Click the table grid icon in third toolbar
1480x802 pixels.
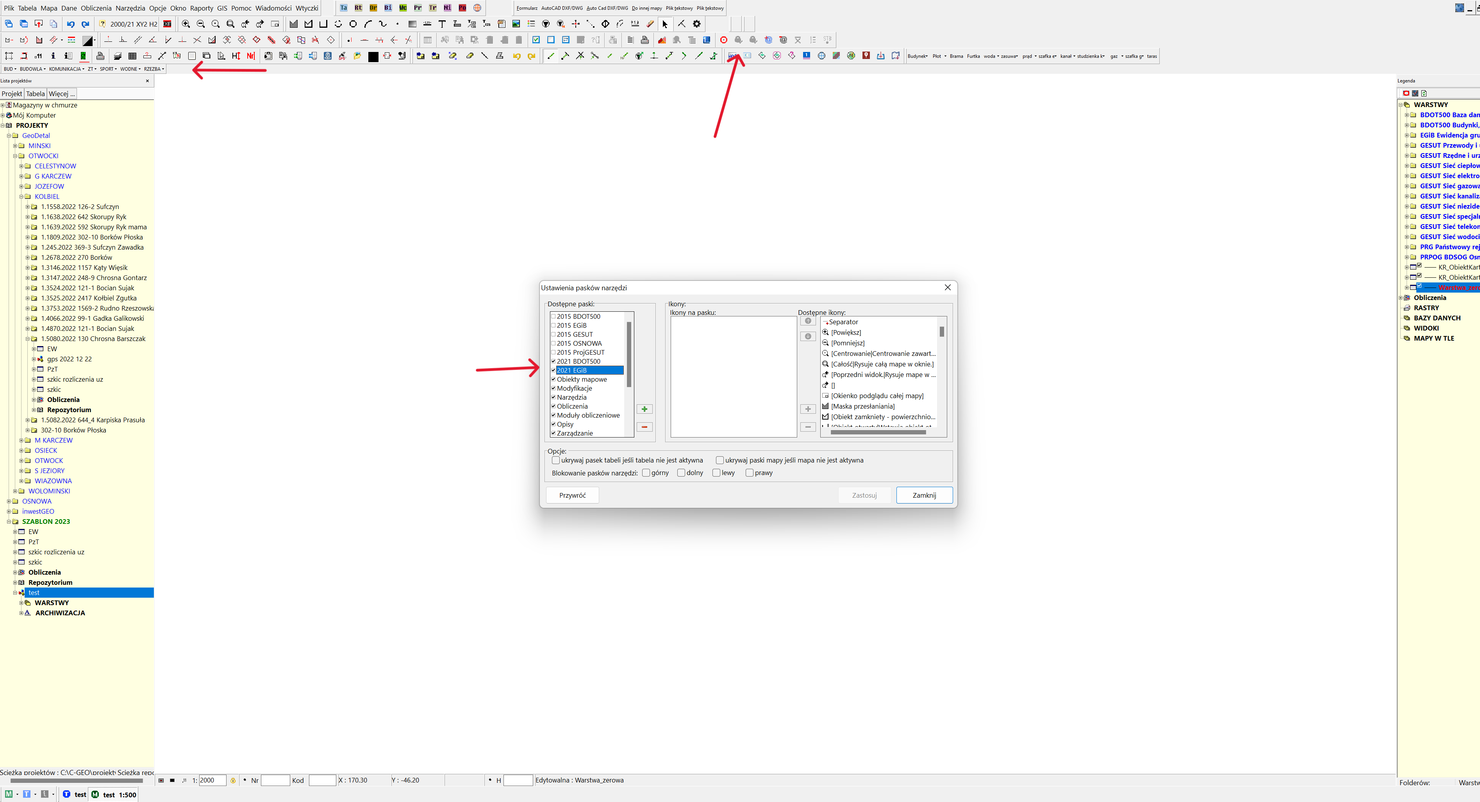132,56
